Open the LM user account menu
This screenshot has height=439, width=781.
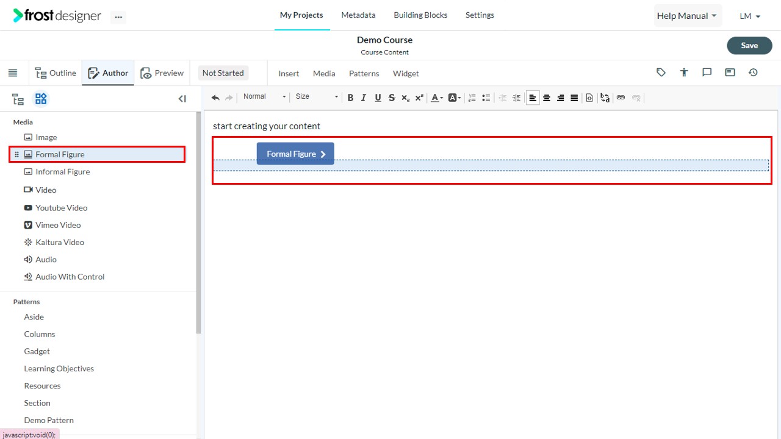[x=750, y=16]
